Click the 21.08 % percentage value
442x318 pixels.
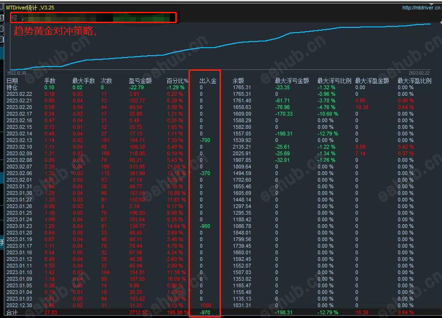coord(176,167)
